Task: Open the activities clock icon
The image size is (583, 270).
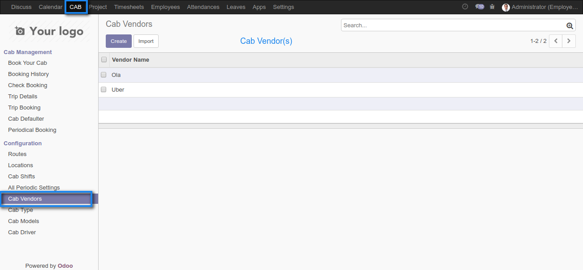Action: click(x=465, y=7)
